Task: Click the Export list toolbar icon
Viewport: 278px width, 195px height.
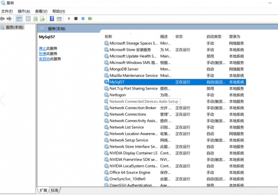Action: pos(43,19)
